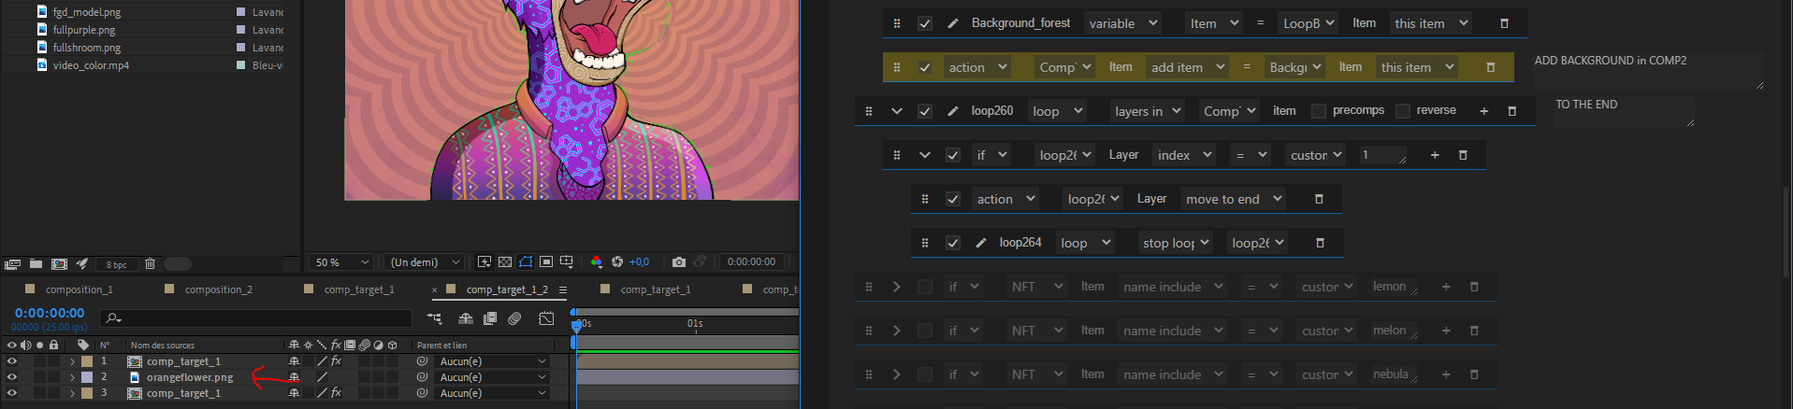Viewport: 1793px width, 409px height.
Task: Open the variable type dropdown for Background_forest
Action: click(x=1123, y=23)
